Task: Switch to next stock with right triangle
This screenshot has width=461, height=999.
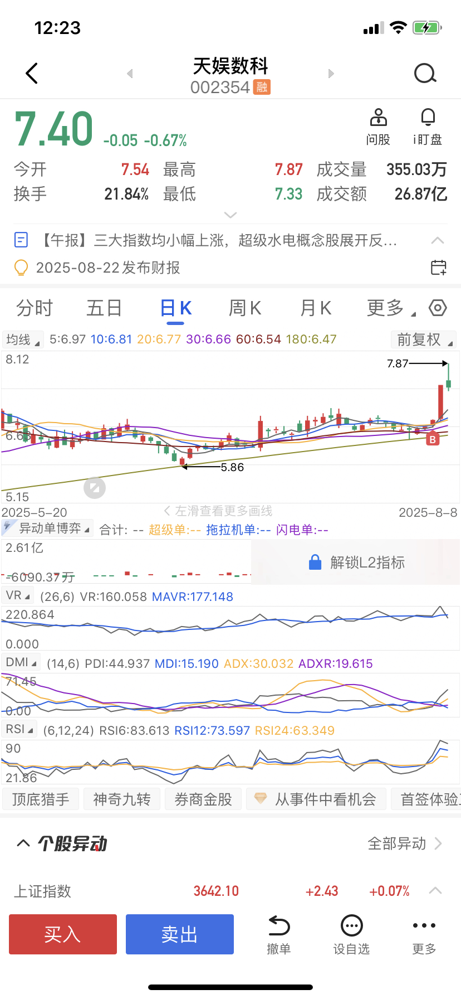Action: click(x=331, y=74)
